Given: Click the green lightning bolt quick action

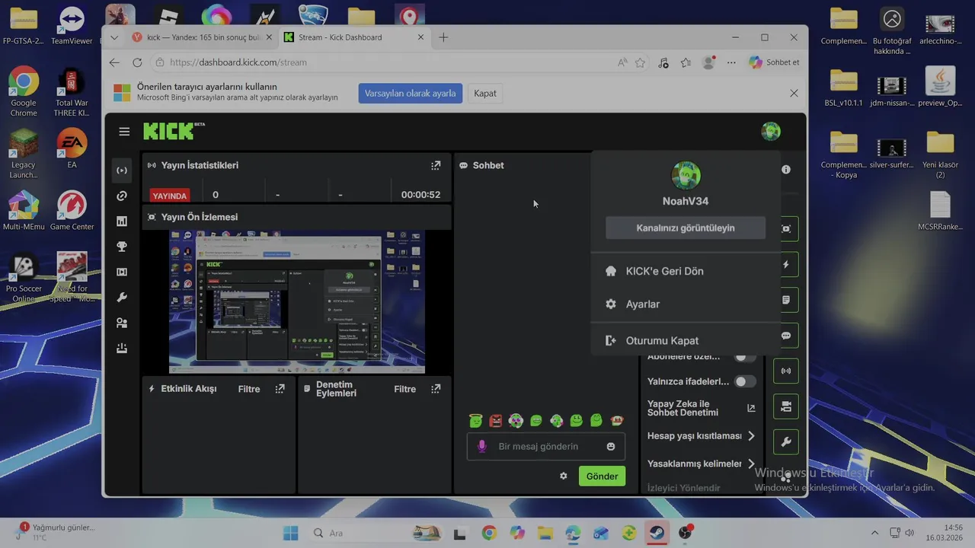Looking at the screenshot, I should coord(786,265).
